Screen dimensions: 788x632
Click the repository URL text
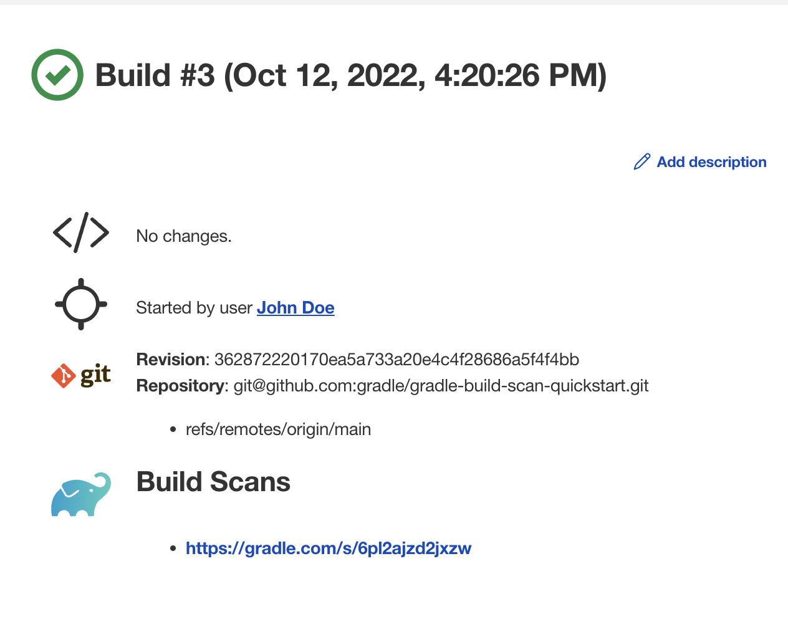(x=441, y=385)
